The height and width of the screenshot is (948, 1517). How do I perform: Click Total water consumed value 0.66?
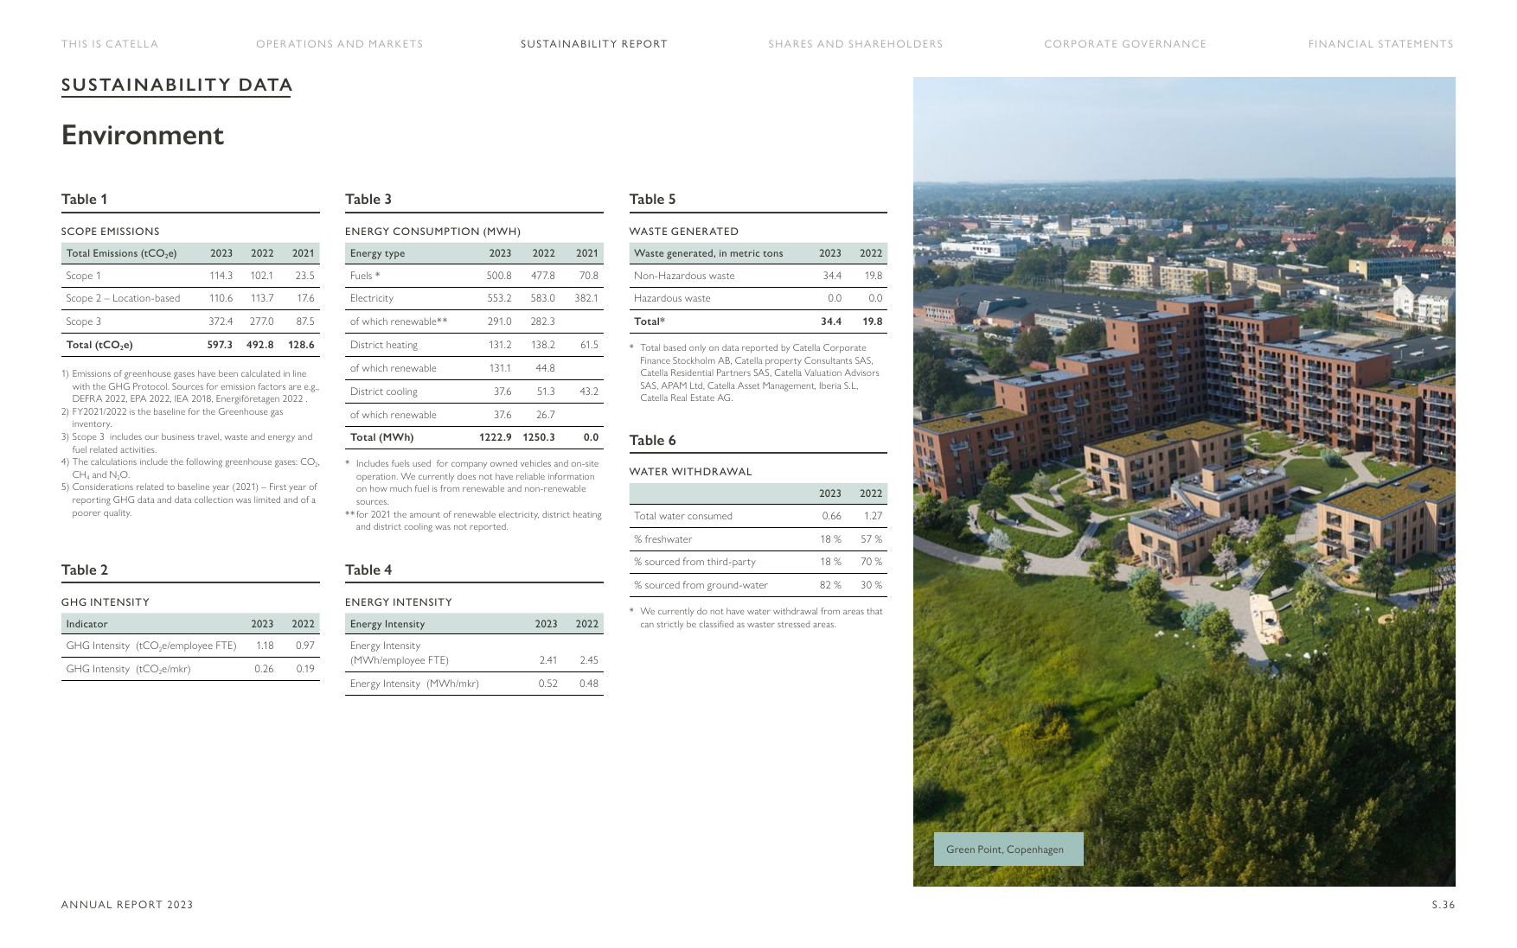(832, 516)
